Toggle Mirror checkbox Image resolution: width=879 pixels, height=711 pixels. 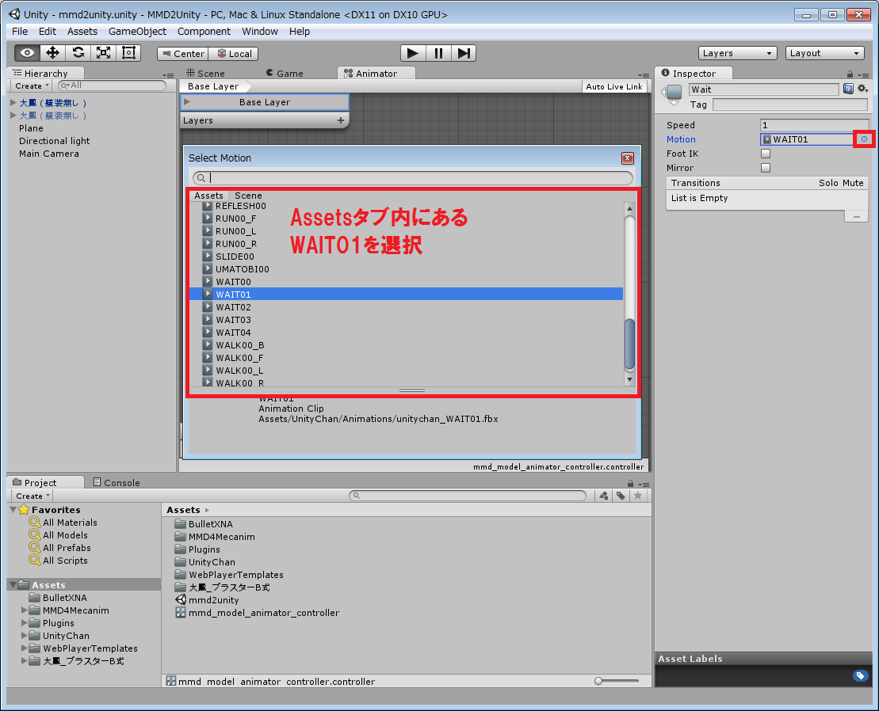pos(766,168)
